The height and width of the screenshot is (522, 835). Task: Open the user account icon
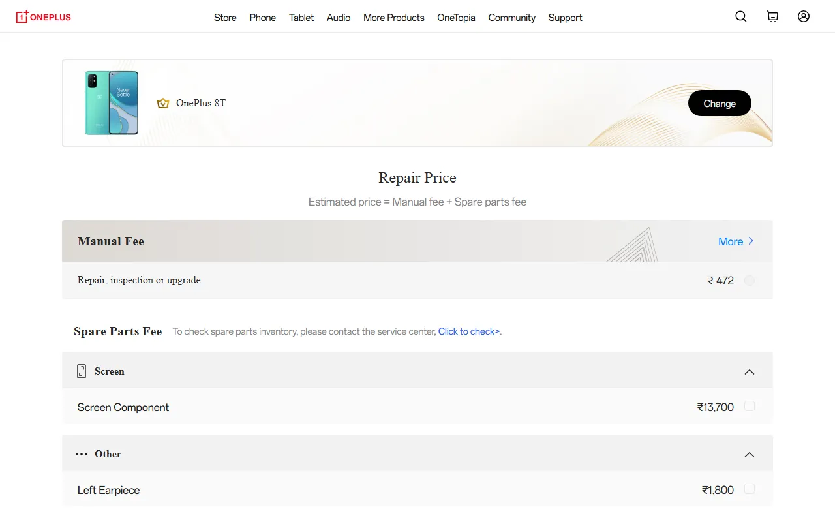click(804, 16)
